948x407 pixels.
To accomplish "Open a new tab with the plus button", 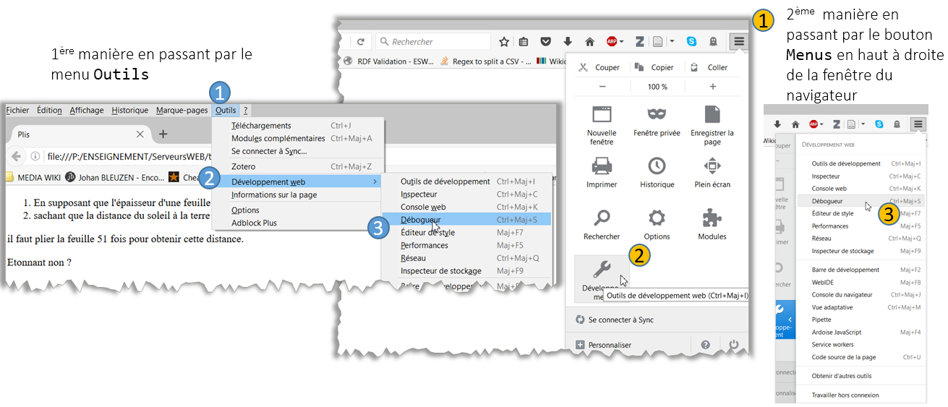I will coord(163,134).
